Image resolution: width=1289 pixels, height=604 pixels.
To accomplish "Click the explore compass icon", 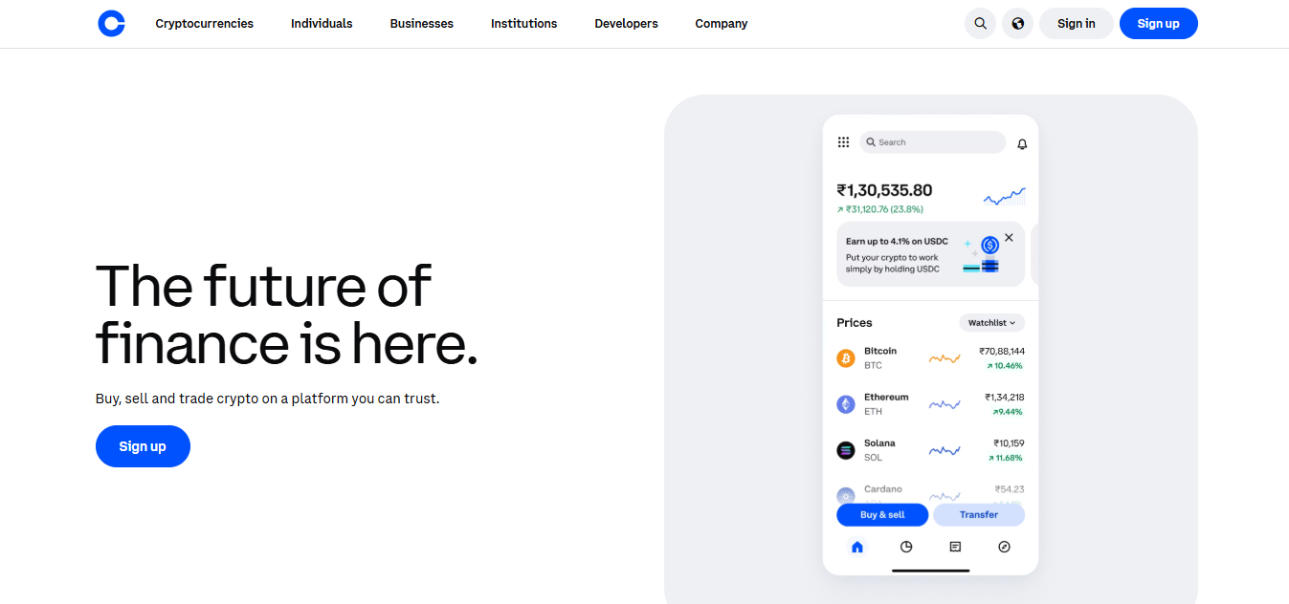I will click(x=1004, y=547).
